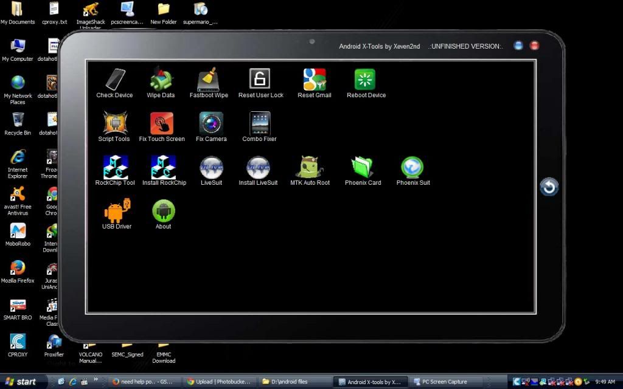Launch Phoenix Card

(x=363, y=168)
